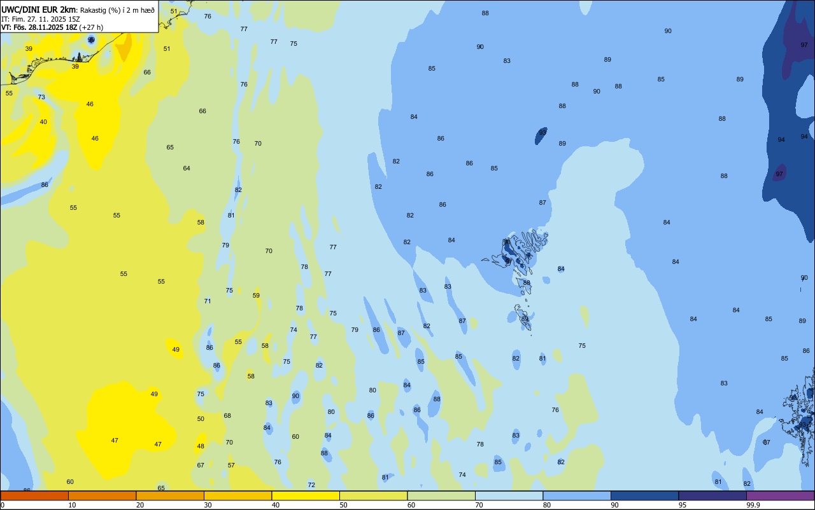Pick the bright yellow 40–50 legend swatch
Viewport: 815px width, 510px height.
306,495
